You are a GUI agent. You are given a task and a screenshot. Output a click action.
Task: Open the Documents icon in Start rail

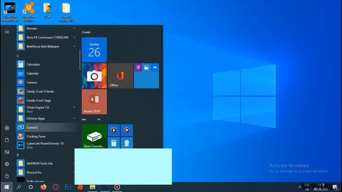point(7,140)
